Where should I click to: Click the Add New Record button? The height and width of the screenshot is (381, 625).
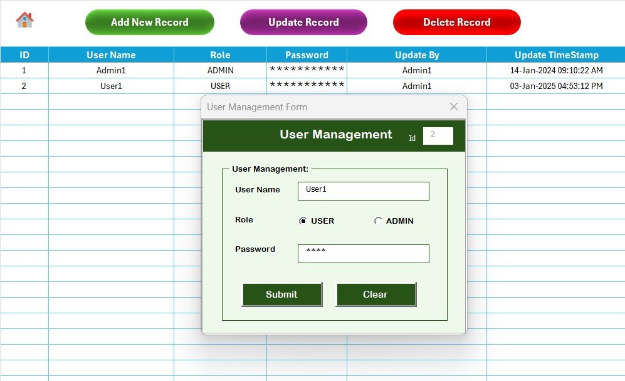pos(150,23)
